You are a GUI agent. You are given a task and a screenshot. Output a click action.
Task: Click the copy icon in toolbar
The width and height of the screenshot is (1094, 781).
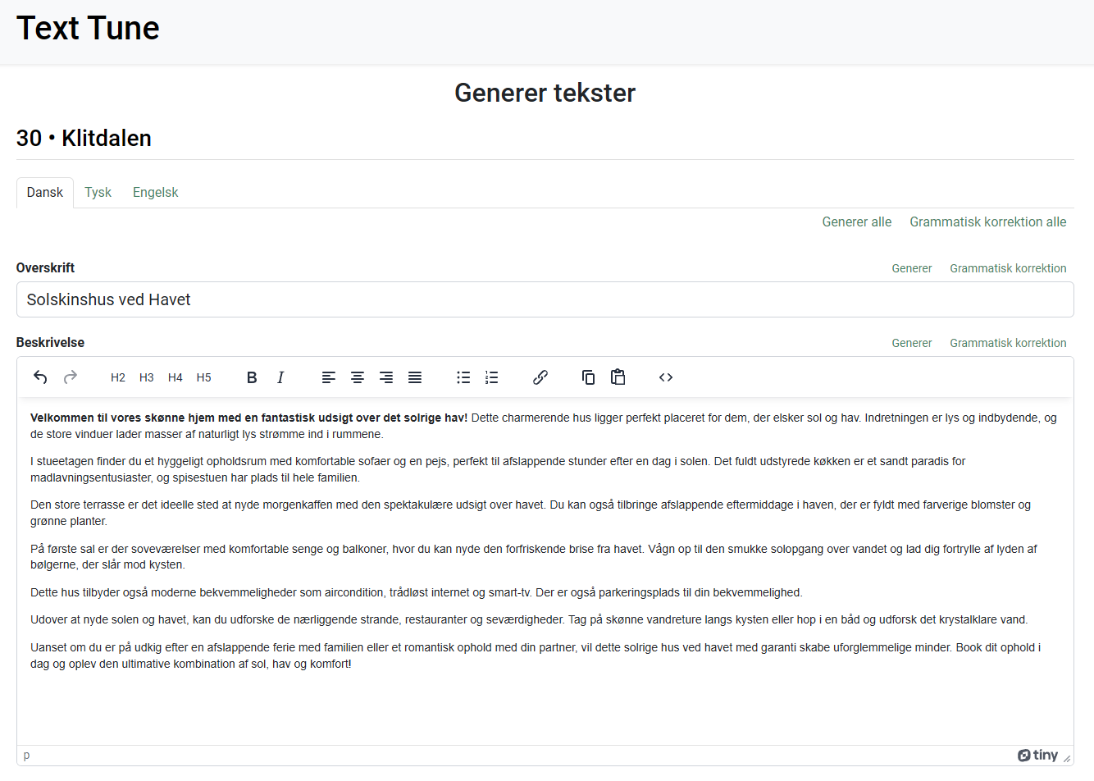point(588,377)
